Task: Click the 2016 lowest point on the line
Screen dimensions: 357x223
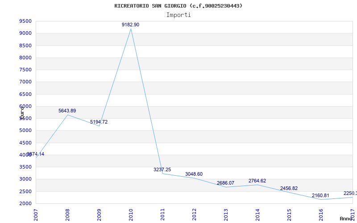Action: tap(320, 199)
